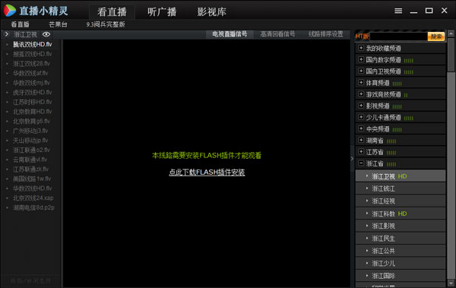Select the 江苏联通zk.flv source
456x288 pixels.
click(31, 169)
